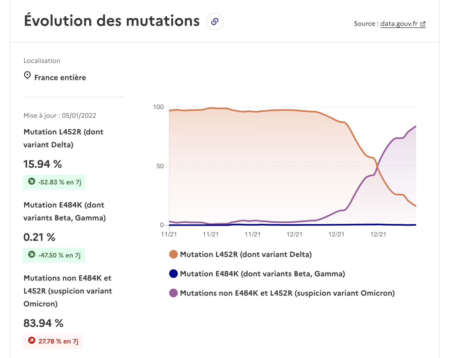Click the external link arrow icon
The height and width of the screenshot is (358, 449).
pos(423,24)
